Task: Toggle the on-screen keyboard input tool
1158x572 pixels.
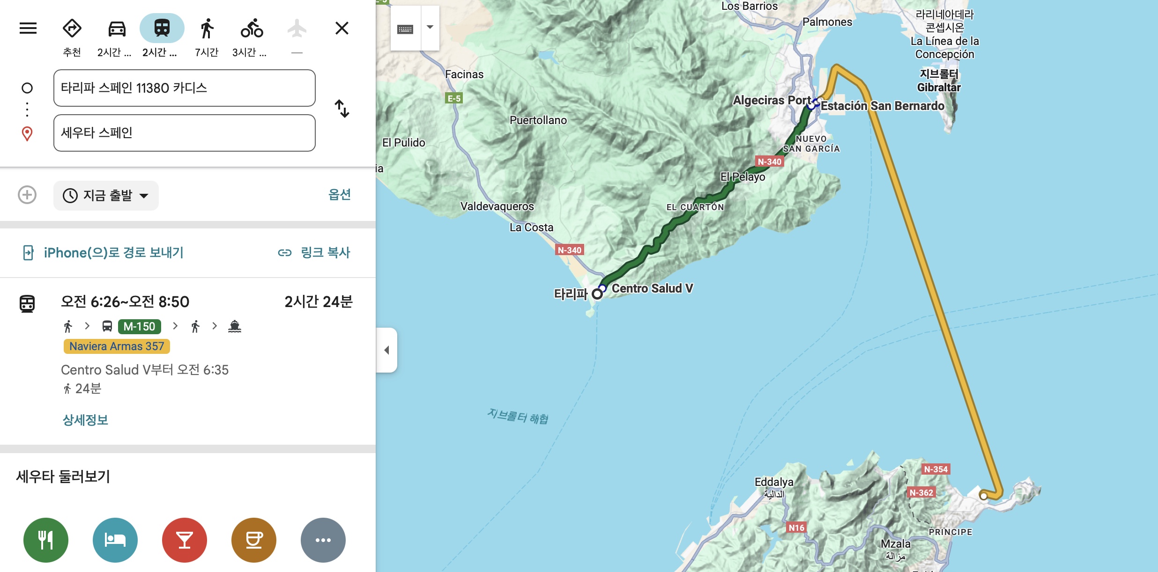Action: pyautogui.click(x=405, y=29)
